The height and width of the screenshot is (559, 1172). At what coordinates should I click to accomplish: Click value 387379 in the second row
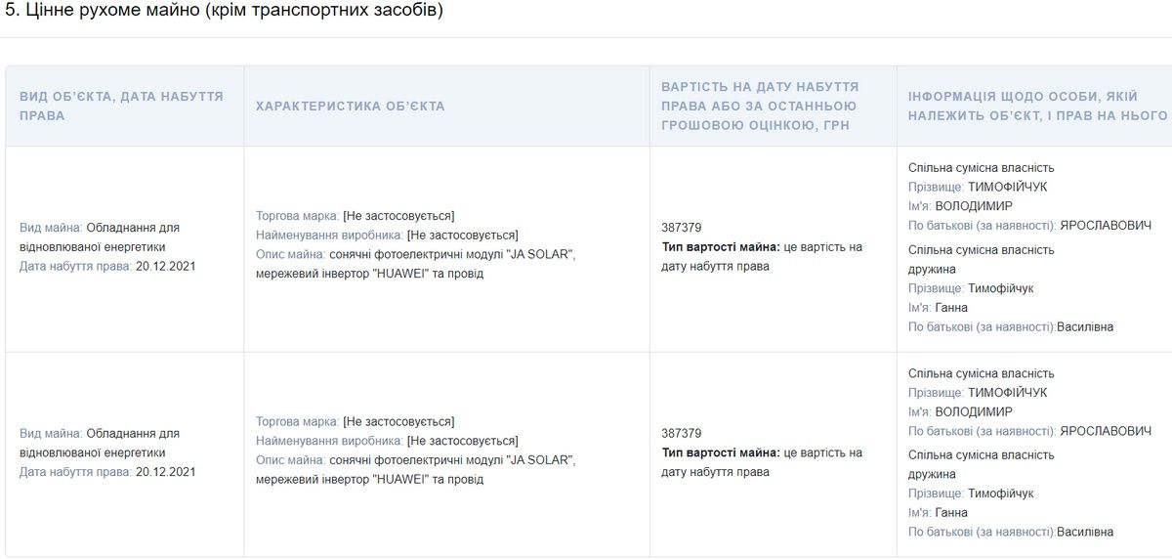coord(681,433)
